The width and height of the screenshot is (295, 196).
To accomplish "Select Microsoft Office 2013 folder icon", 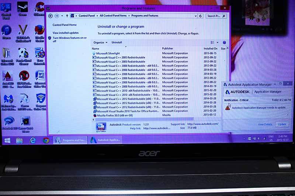I will [7, 57].
